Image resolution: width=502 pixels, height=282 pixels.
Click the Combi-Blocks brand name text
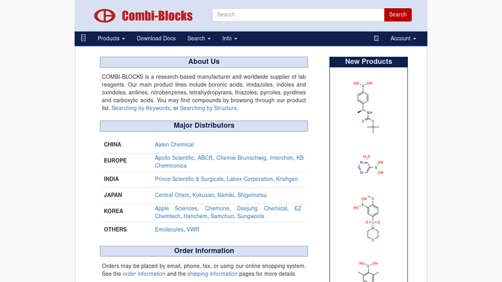[x=157, y=16]
